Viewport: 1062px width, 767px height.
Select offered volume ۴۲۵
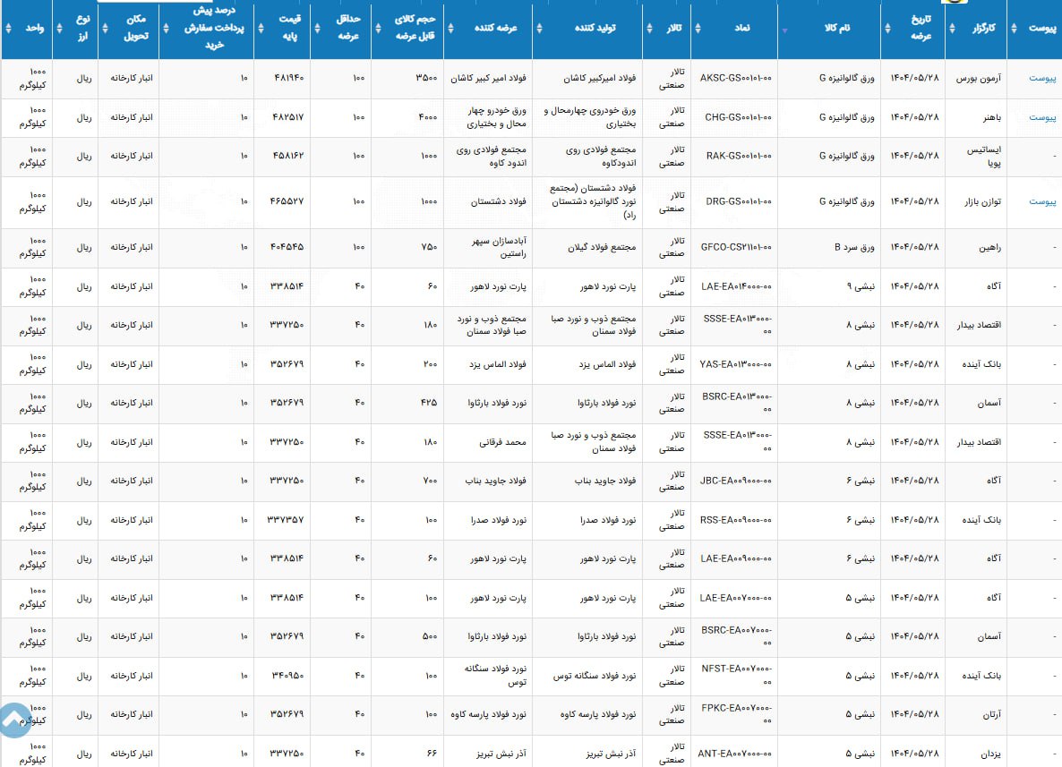[429, 404]
